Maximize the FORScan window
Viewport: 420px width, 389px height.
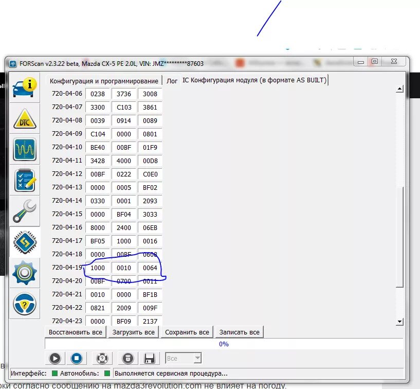(375, 61)
